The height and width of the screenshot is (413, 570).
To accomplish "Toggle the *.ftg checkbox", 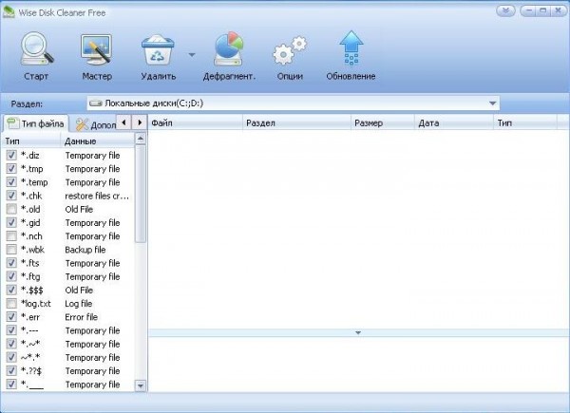I will click(x=11, y=276).
